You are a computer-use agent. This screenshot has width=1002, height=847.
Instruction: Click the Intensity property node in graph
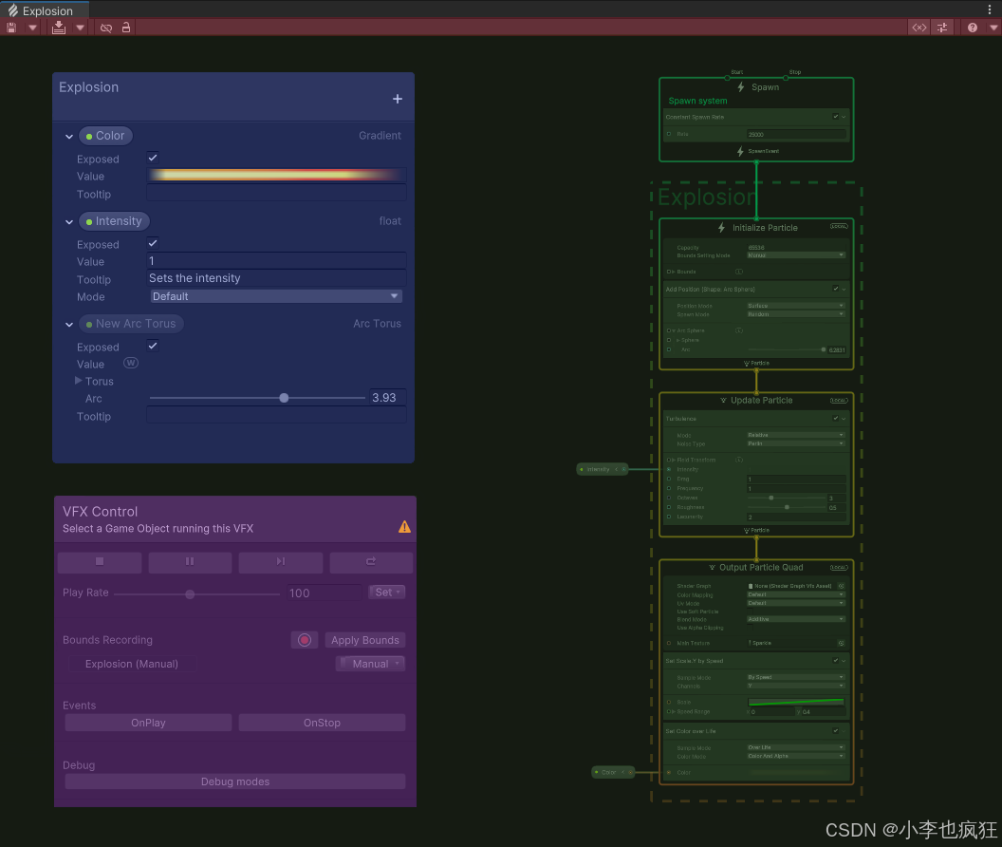point(603,469)
